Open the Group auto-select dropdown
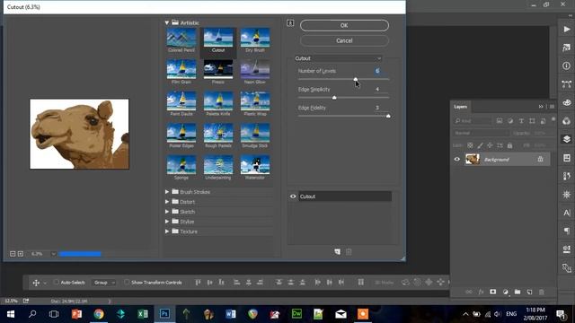 tap(104, 283)
